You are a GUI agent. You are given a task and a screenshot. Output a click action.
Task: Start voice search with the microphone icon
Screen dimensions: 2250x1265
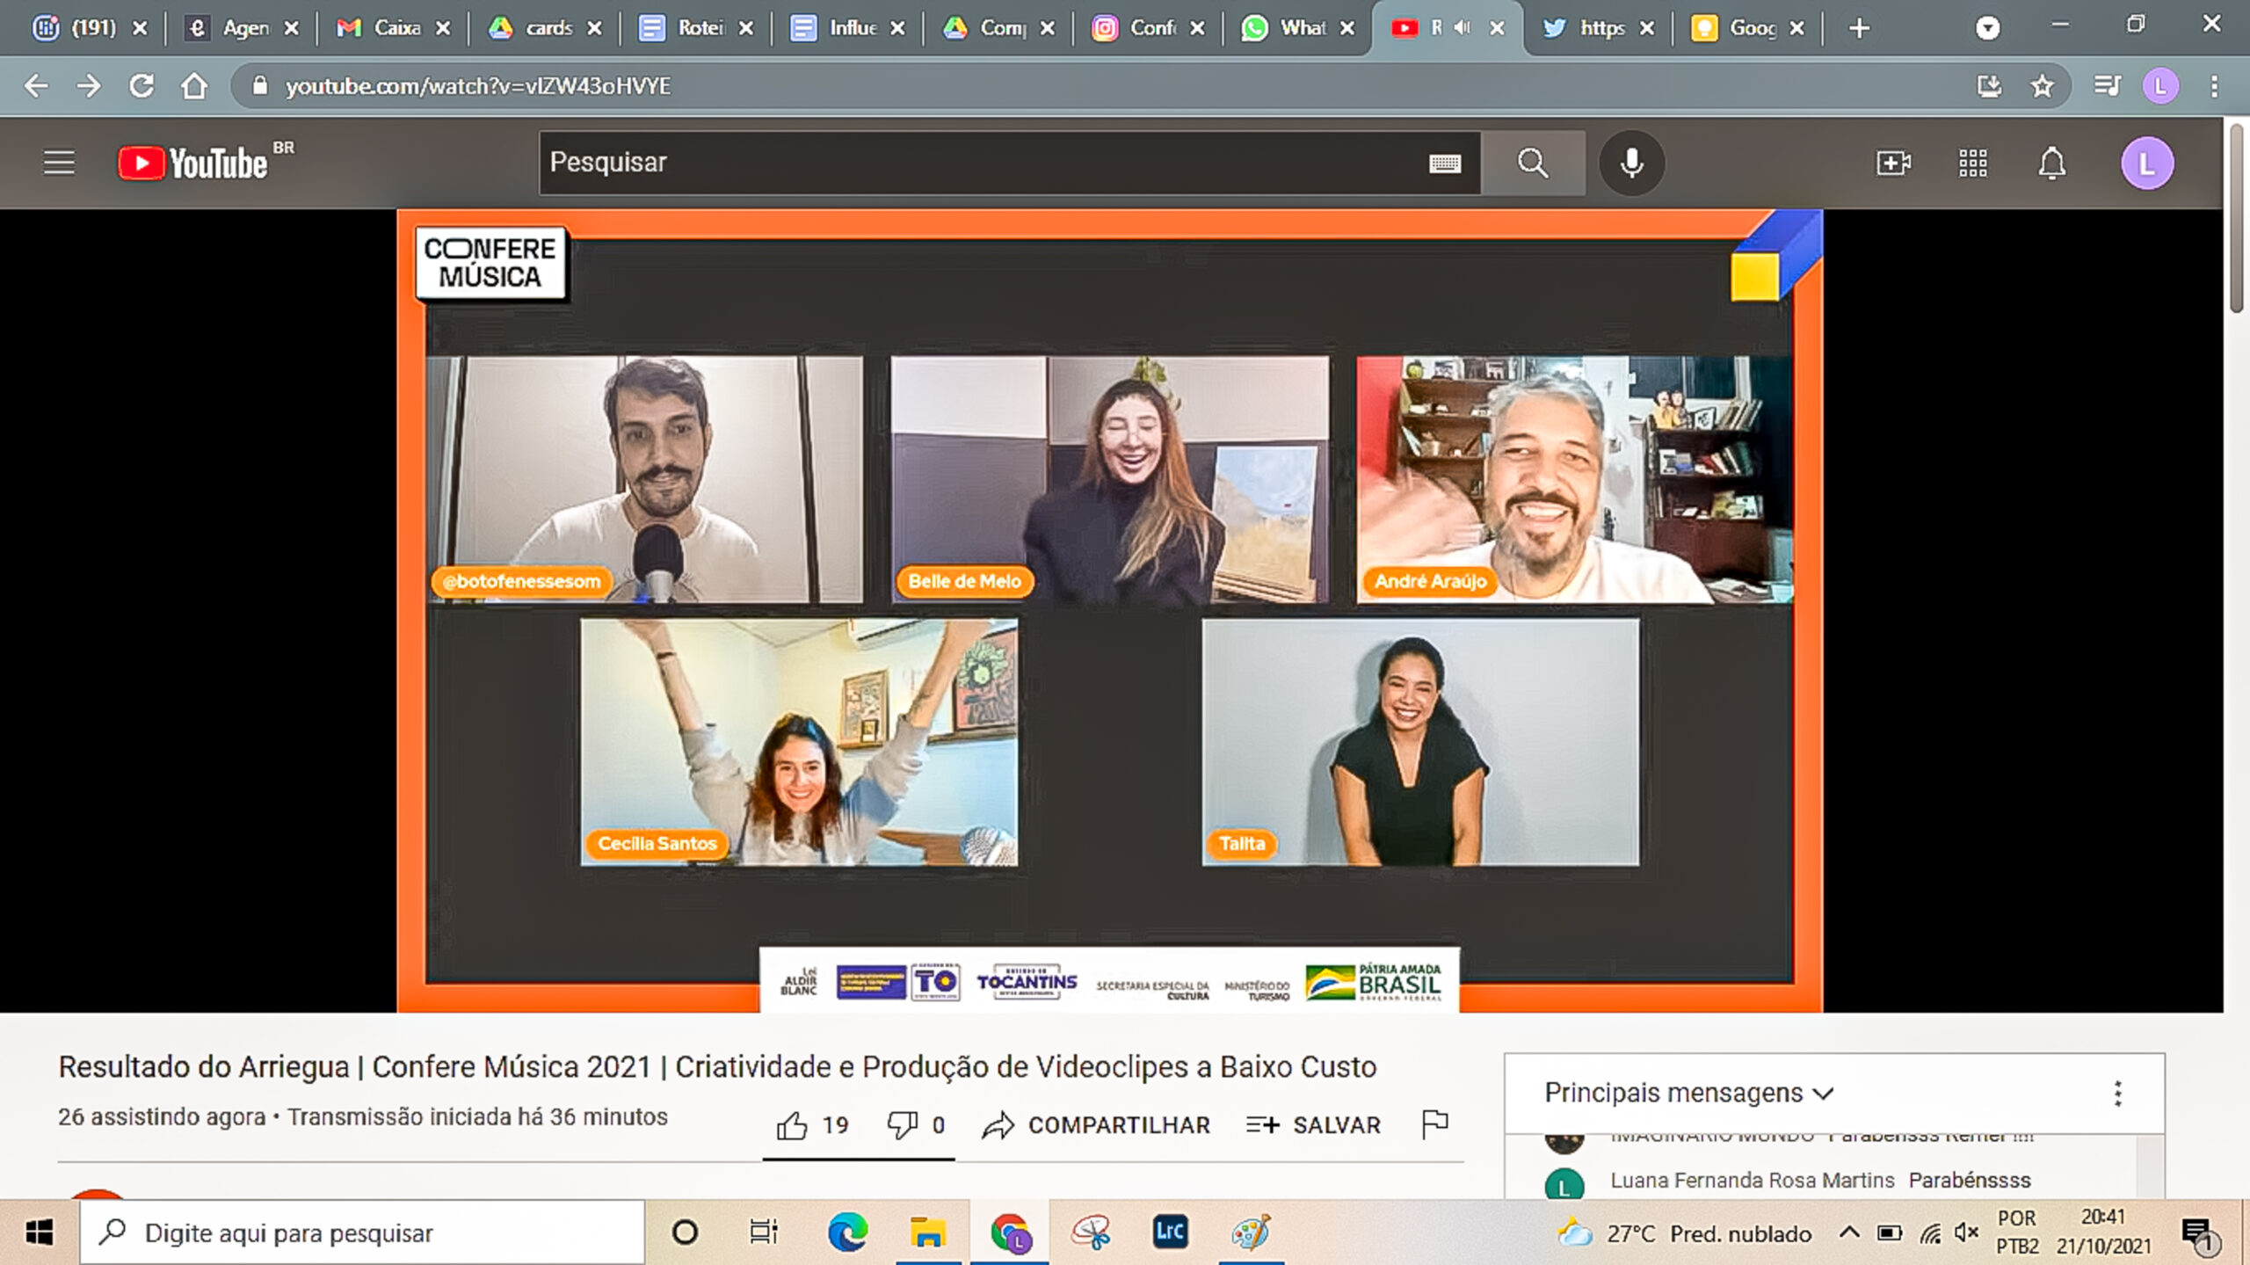(1631, 163)
